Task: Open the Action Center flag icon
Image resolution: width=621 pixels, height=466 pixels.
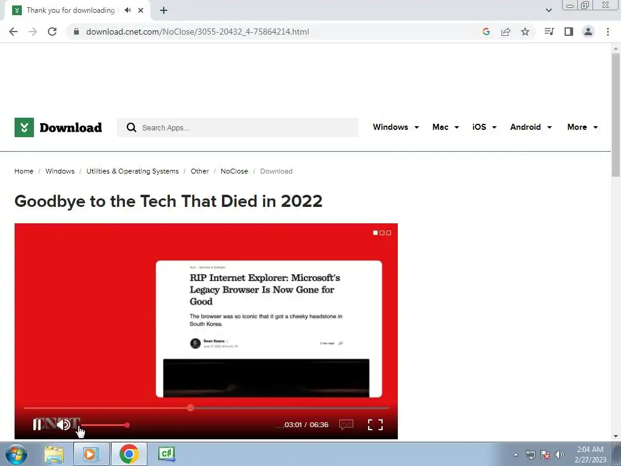Action: click(545, 454)
